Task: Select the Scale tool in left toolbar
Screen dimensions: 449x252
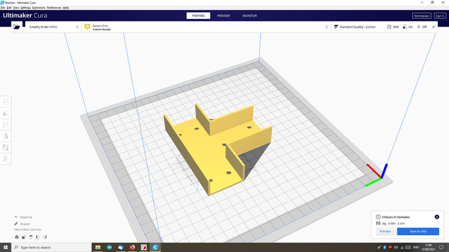Action: (6, 113)
